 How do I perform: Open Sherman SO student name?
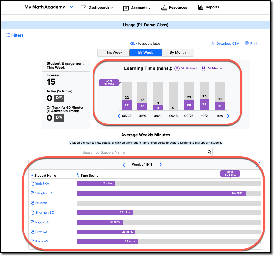(45, 212)
